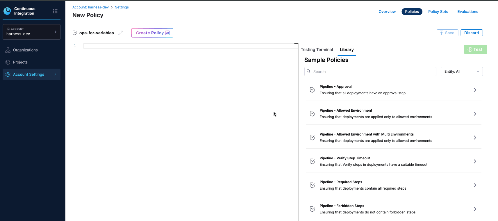The height and width of the screenshot is (221, 498).
Task: Open the Entity: All dropdown
Action: coord(461,72)
